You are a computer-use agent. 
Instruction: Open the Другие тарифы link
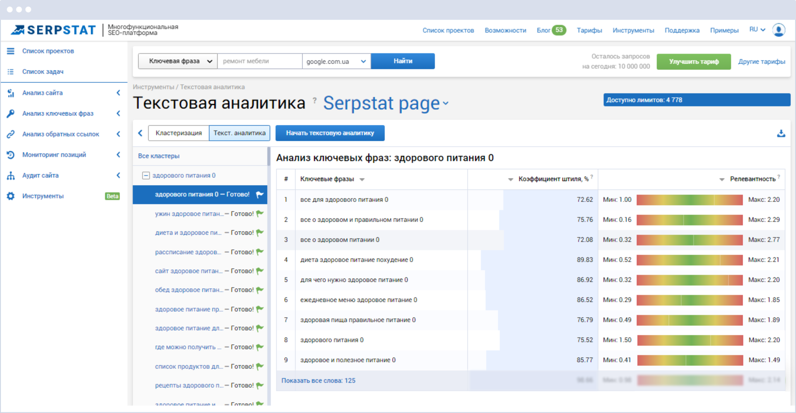[761, 62]
